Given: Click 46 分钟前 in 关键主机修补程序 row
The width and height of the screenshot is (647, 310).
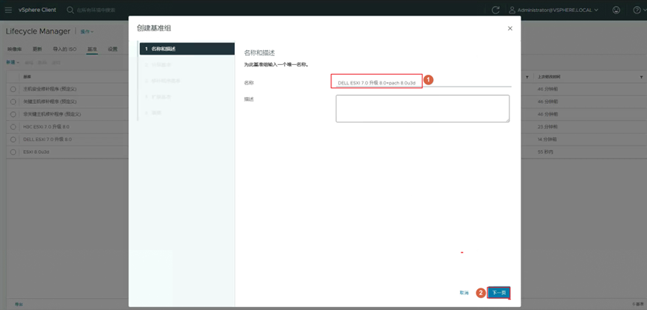Looking at the screenshot, I should click(x=547, y=102).
